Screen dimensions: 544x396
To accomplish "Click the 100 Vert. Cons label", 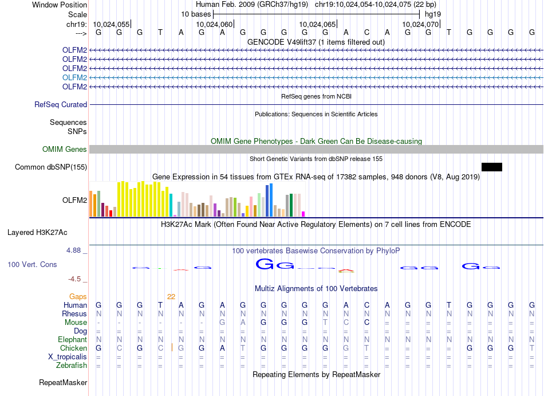I will [x=32, y=264].
